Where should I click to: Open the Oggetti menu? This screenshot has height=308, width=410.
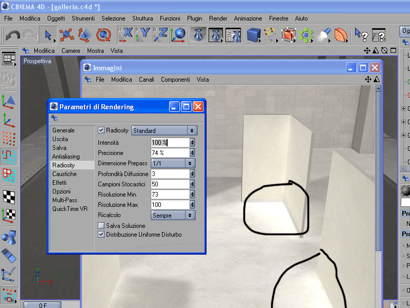(56, 18)
